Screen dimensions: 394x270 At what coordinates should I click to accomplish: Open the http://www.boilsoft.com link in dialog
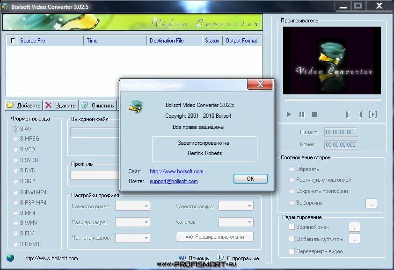[176, 171]
